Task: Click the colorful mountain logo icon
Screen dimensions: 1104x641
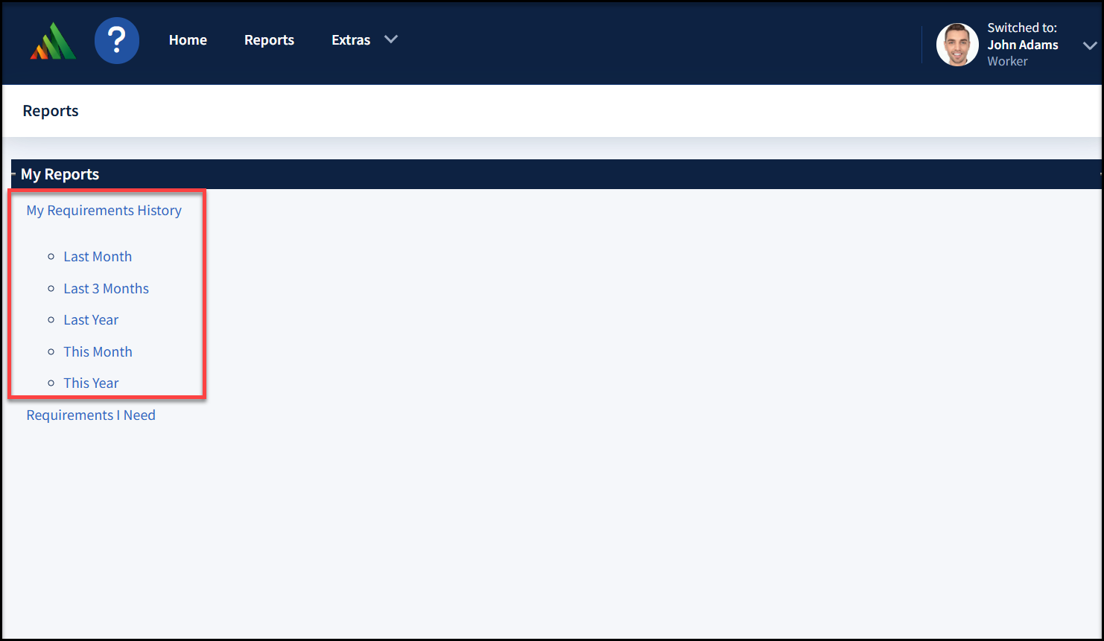Action: tap(53, 41)
